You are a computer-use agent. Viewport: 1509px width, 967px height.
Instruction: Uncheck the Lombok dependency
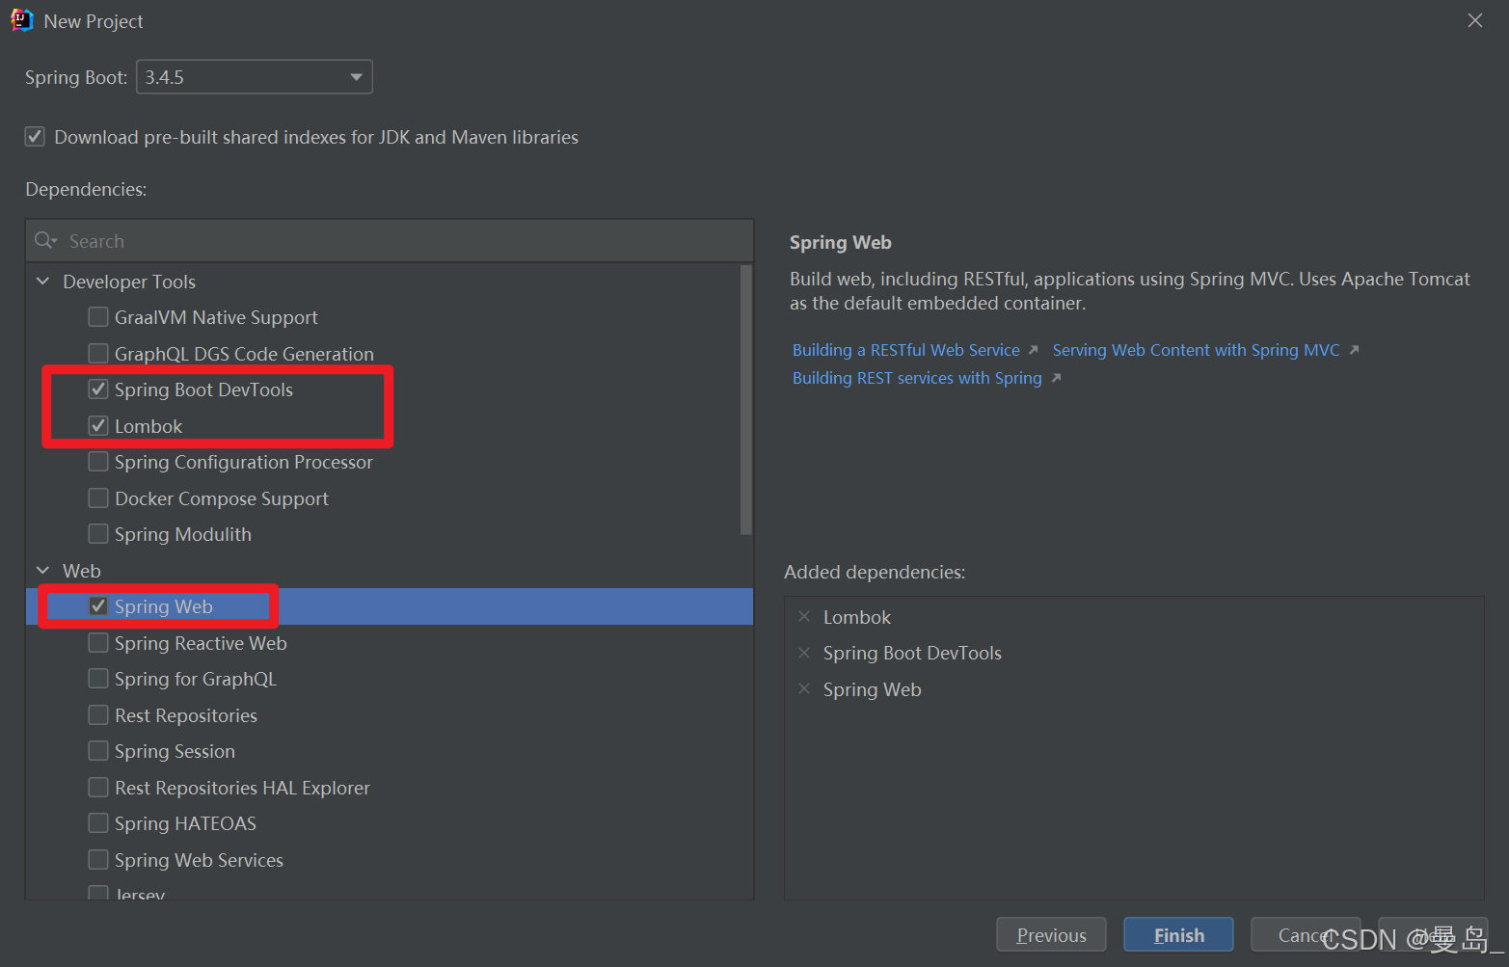pos(98,426)
